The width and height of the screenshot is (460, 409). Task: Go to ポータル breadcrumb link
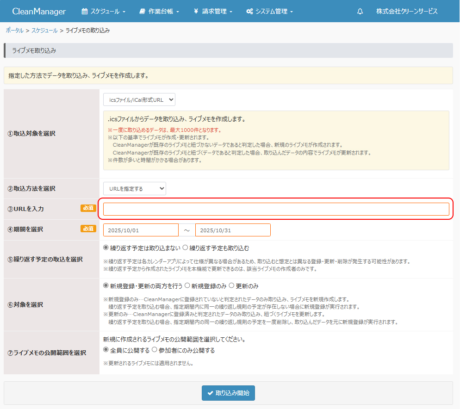point(14,31)
